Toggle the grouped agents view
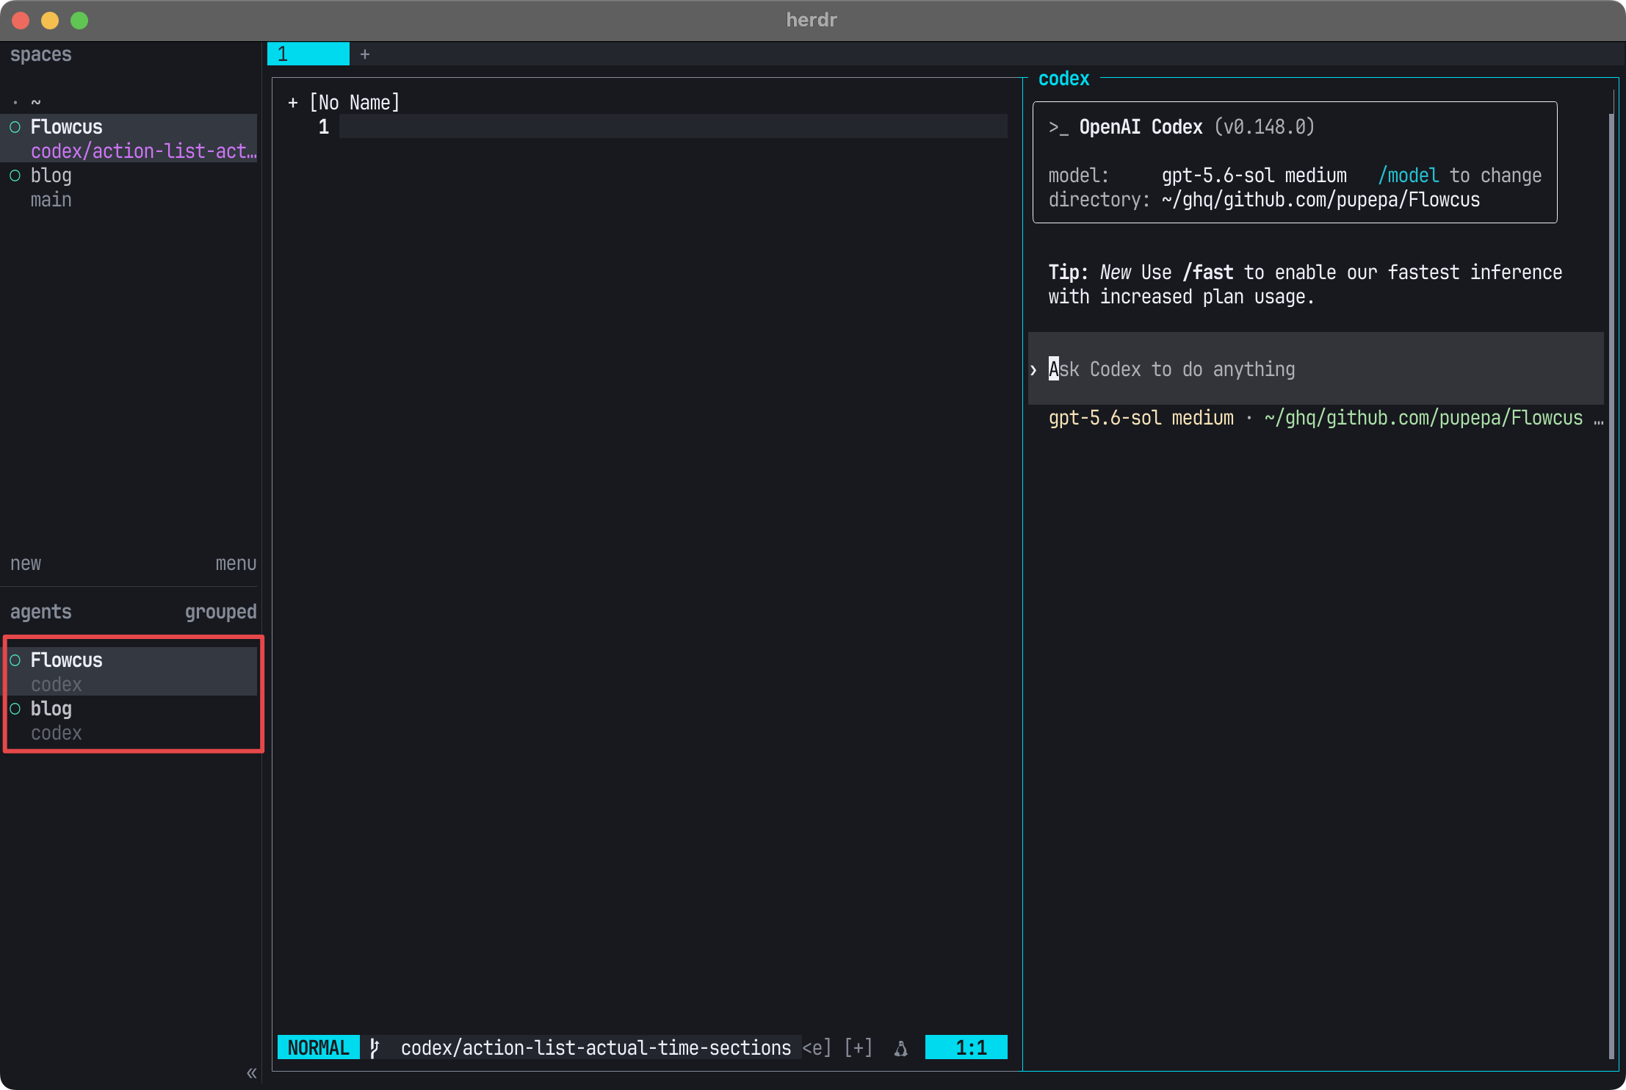1626x1090 pixels. [220, 612]
